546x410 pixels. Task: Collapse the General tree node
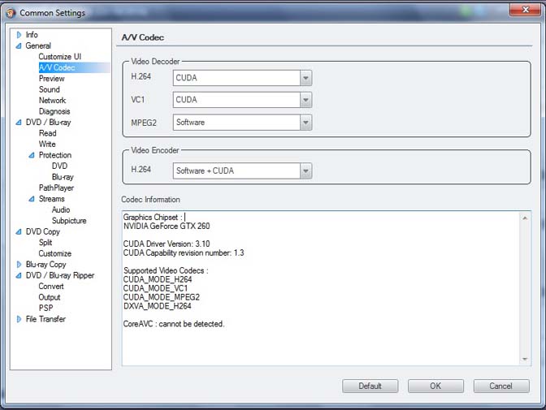[x=19, y=46]
